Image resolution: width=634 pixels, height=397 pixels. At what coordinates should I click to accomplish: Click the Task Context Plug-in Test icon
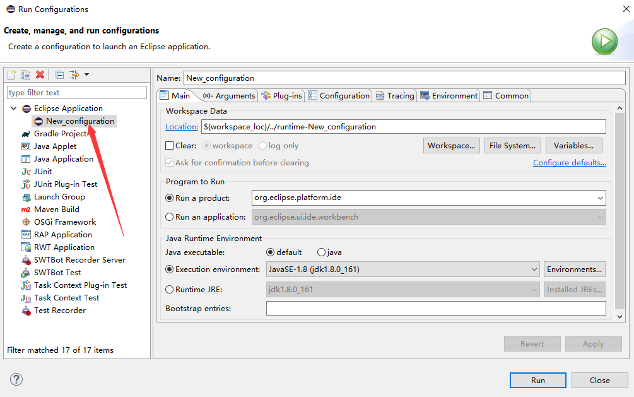pyautogui.click(x=26, y=285)
